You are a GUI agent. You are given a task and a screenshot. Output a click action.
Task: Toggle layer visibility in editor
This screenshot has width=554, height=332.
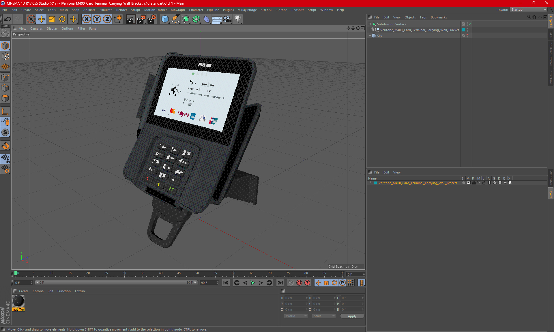coord(469,183)
